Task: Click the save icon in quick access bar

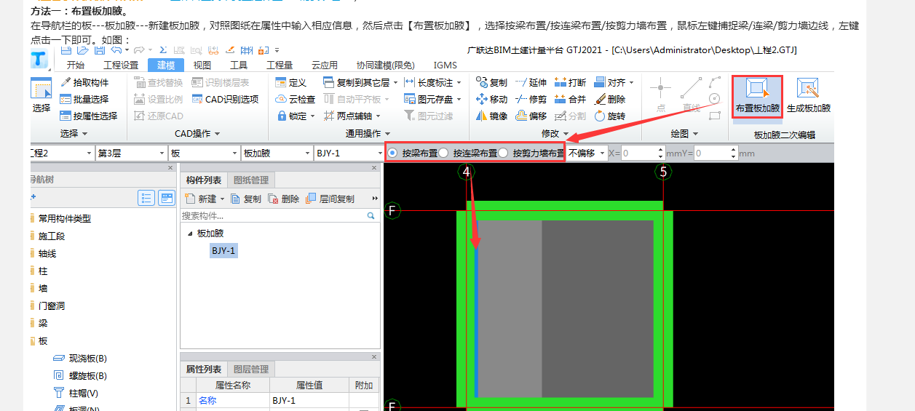Action: point(99,50)
